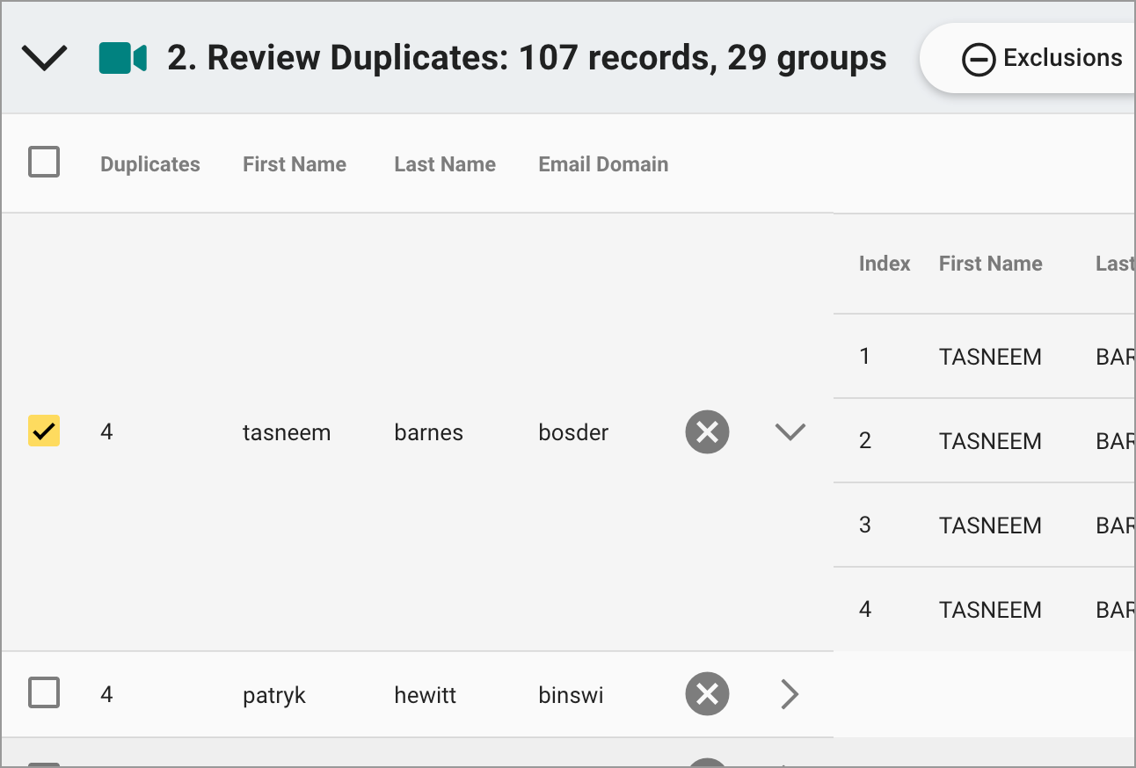
Task: Select 'bosder' email domain cell
Action: click(573, 432)
